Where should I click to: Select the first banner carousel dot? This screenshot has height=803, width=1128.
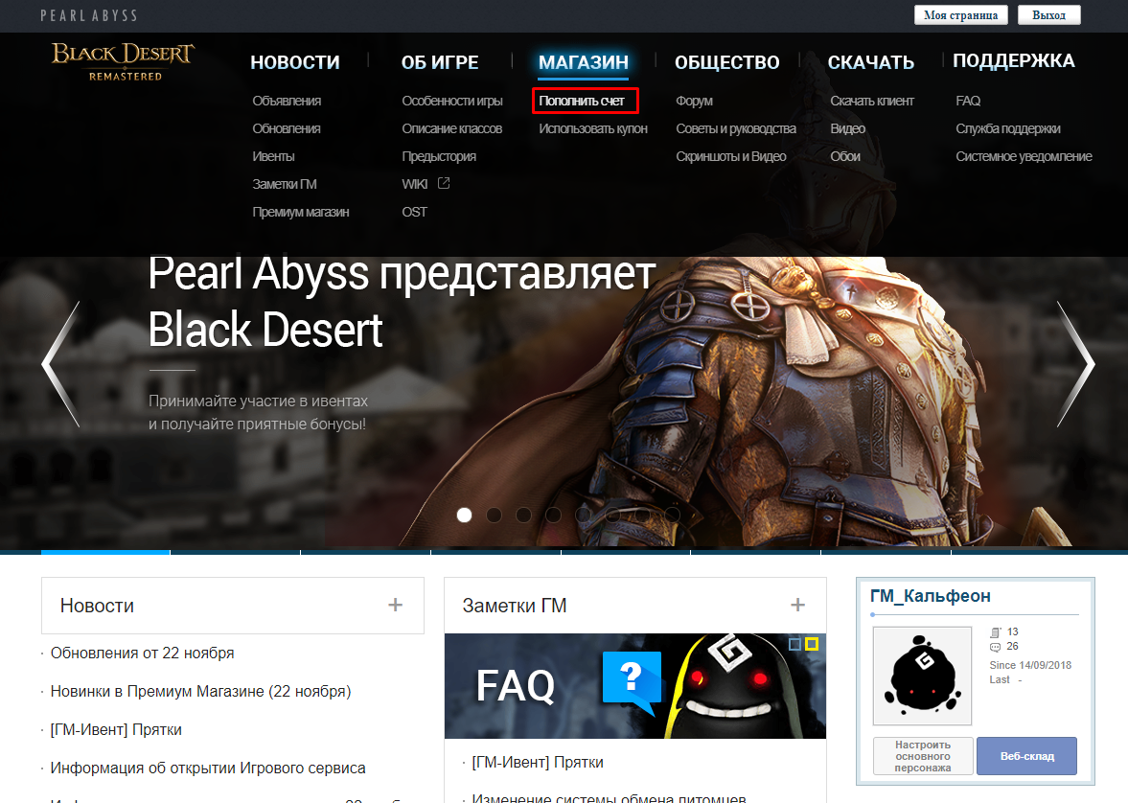click(465, 516)
